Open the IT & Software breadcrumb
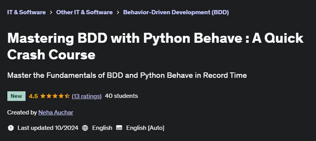The image size is (316, 141). tap(26, 12)
